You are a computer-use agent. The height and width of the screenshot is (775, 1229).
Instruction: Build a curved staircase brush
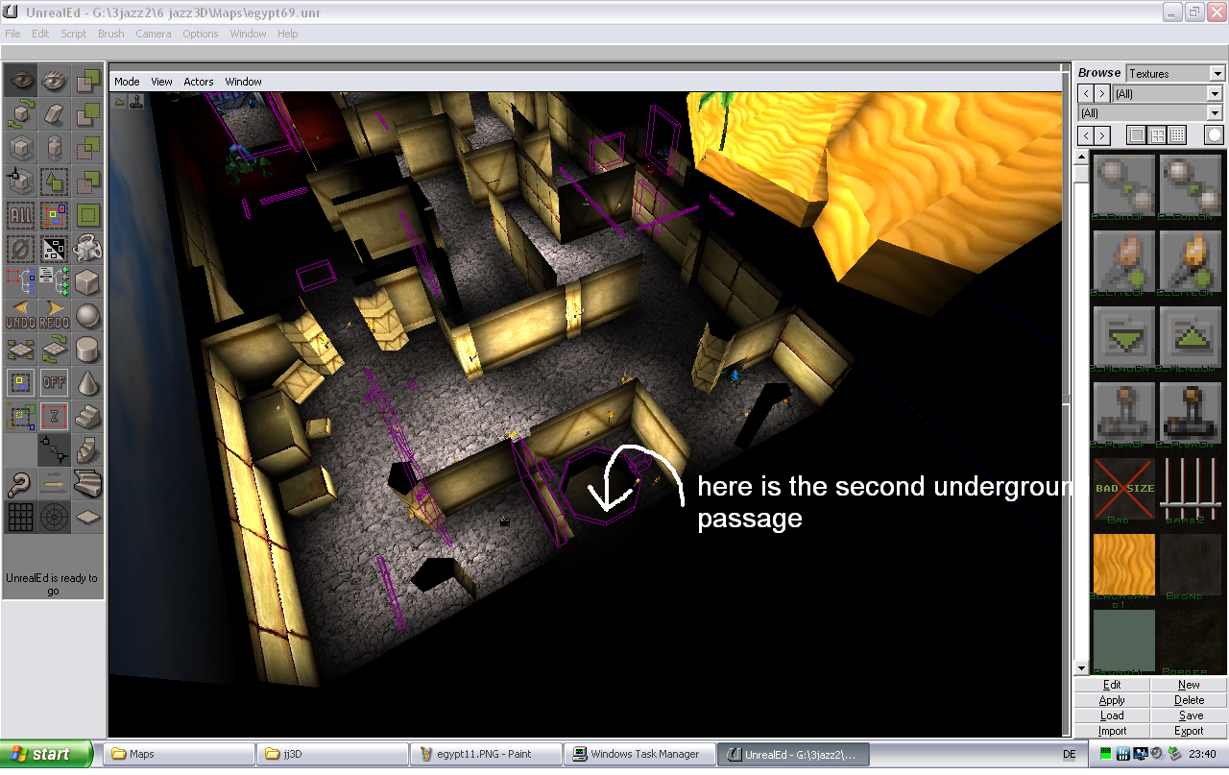(x=88, y=483)
